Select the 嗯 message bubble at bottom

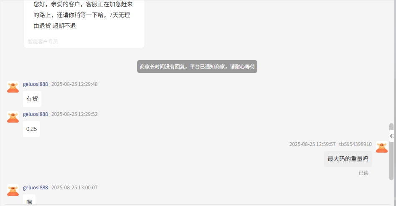pos(29,200)
